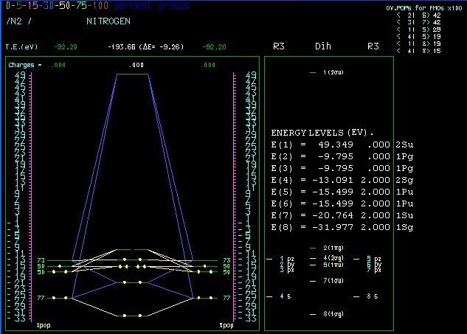Screen dimensions: 467x334
Task: Click total energy -193.66 (ΔE= -9.26)
Action: (x=145, y=47)
